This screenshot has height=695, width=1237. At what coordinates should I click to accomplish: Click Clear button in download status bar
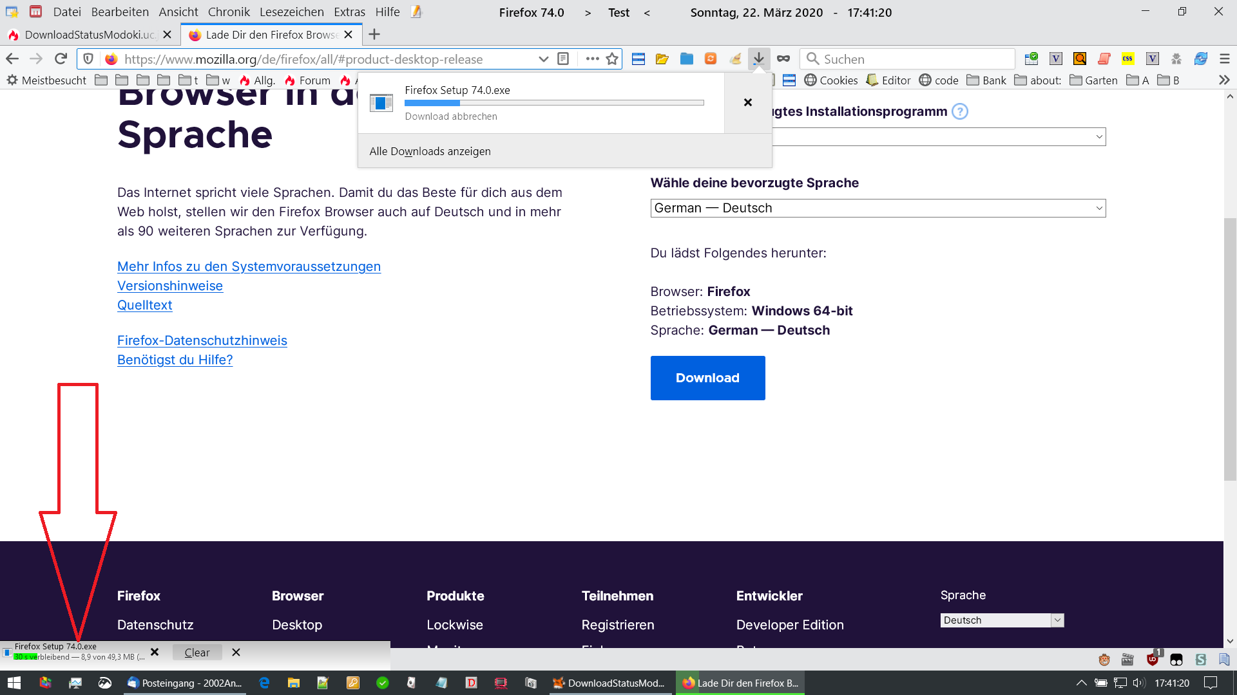click(197, 652)
